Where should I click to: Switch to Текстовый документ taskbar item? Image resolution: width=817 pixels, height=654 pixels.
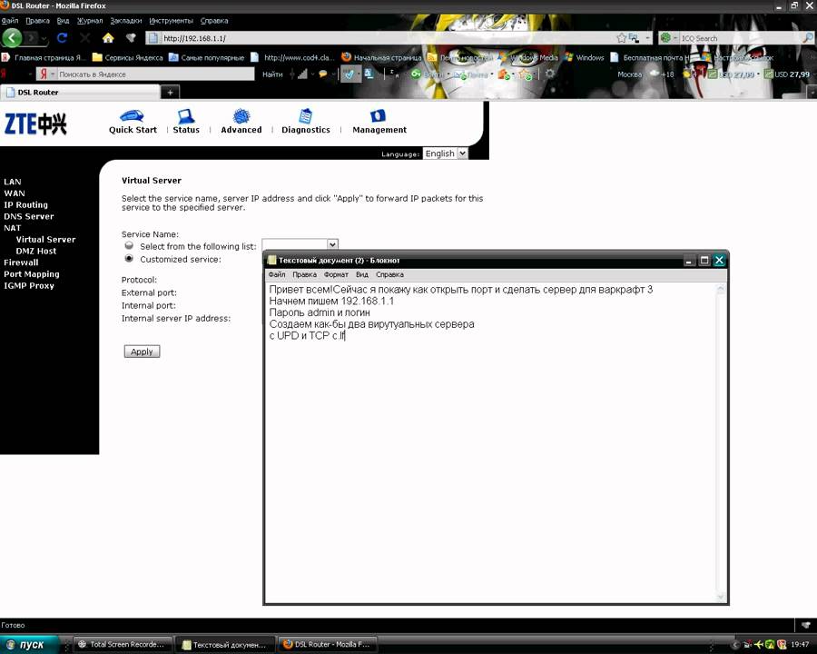[x=224, y=645]
